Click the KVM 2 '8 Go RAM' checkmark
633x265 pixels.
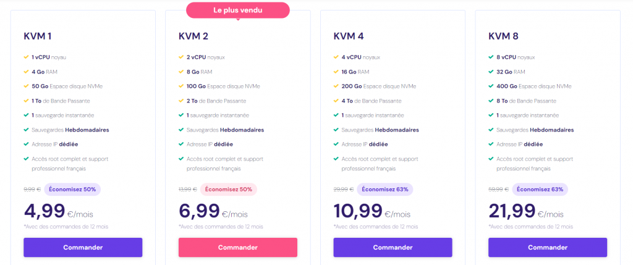[x=181, y=72]
